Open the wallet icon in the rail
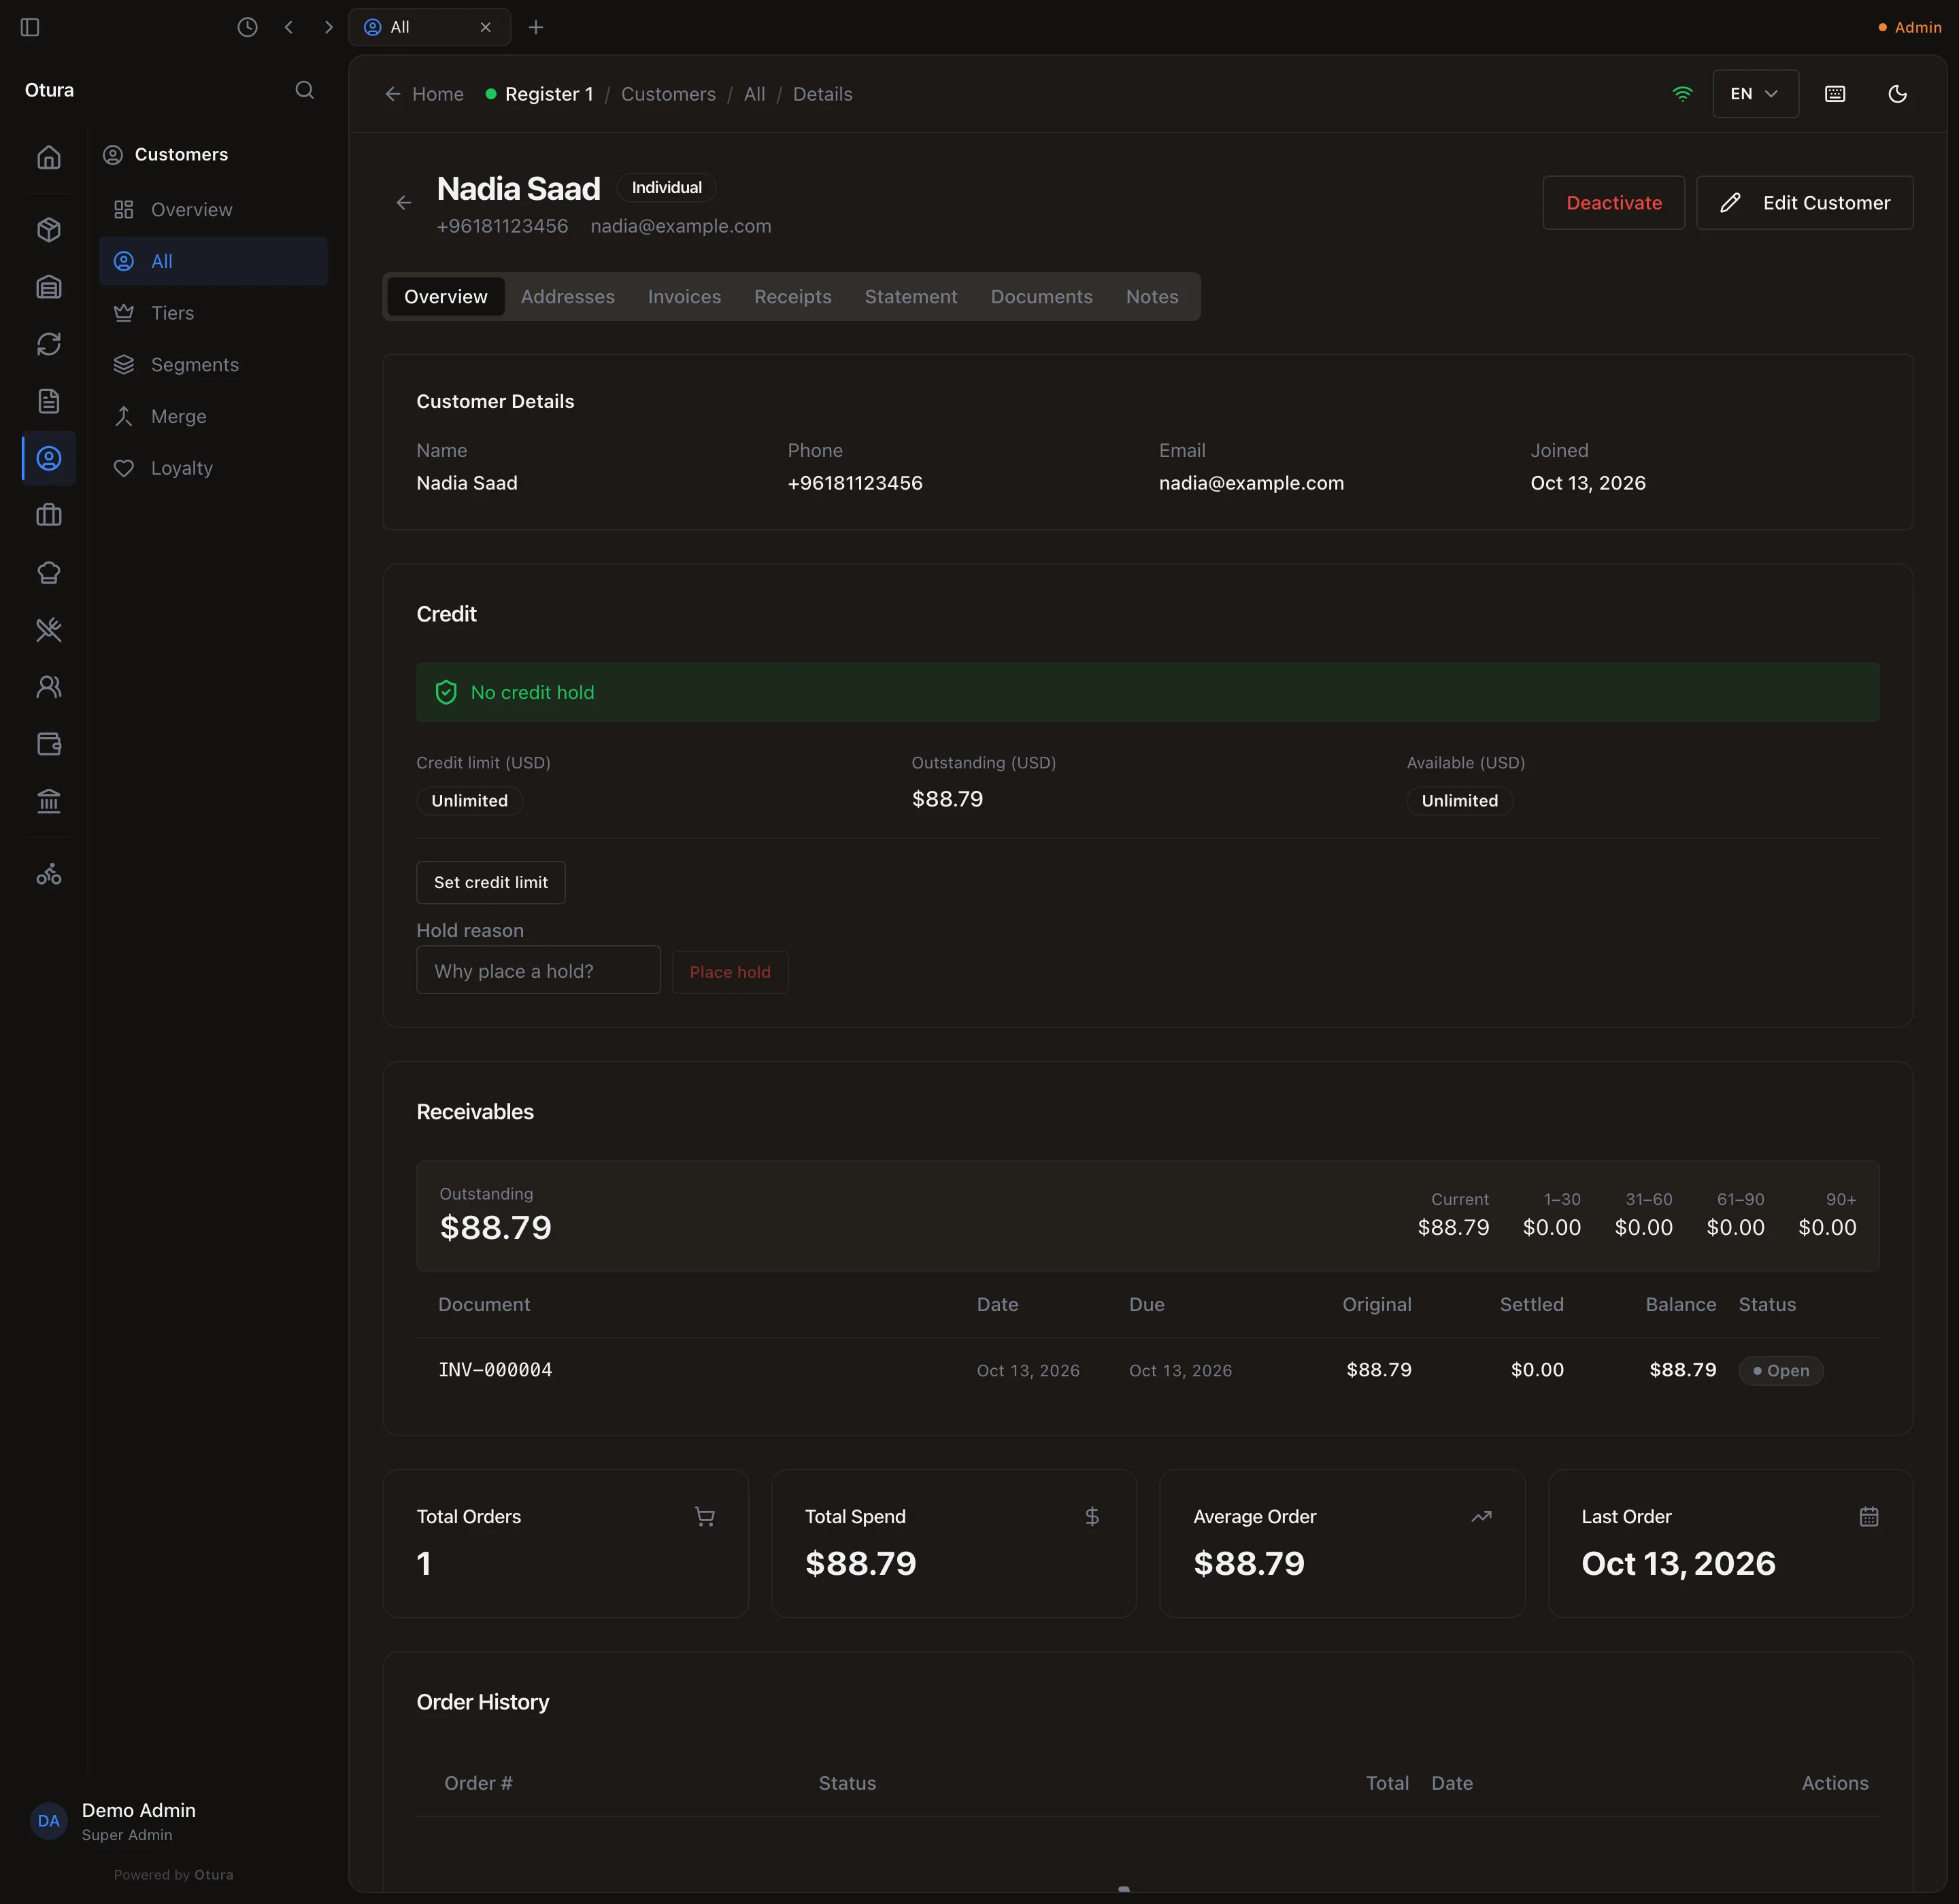The width and height of the screenshot is (1959, 1904). point(49,743)
